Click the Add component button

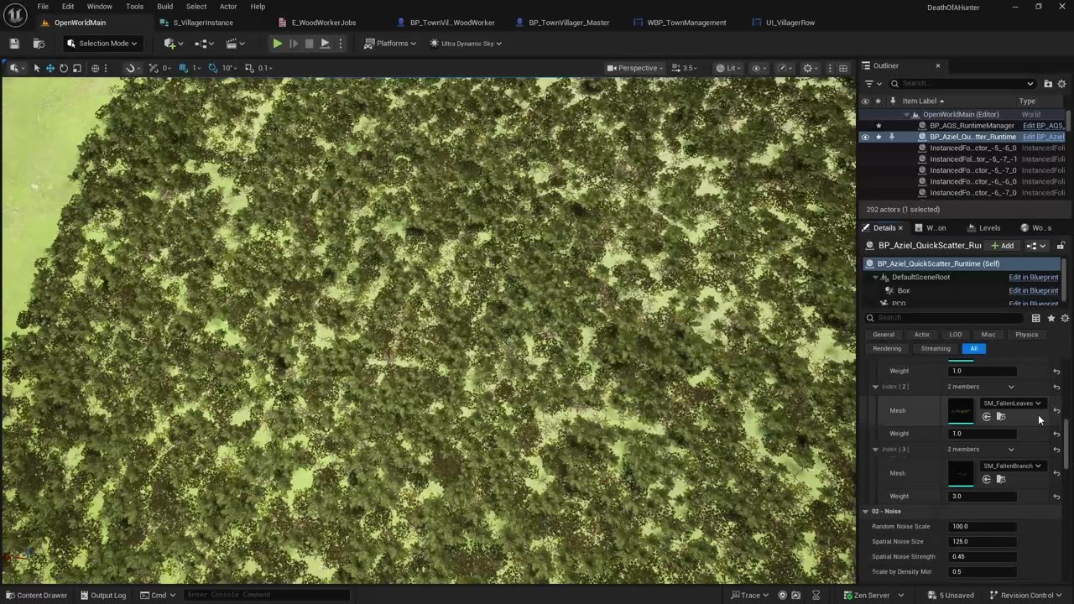[x=1003, y=246]
